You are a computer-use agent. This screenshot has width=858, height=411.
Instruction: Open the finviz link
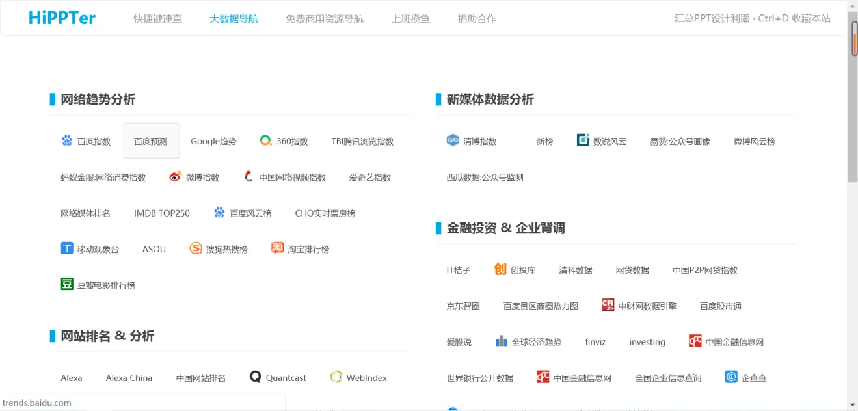[x=595, y=341]
